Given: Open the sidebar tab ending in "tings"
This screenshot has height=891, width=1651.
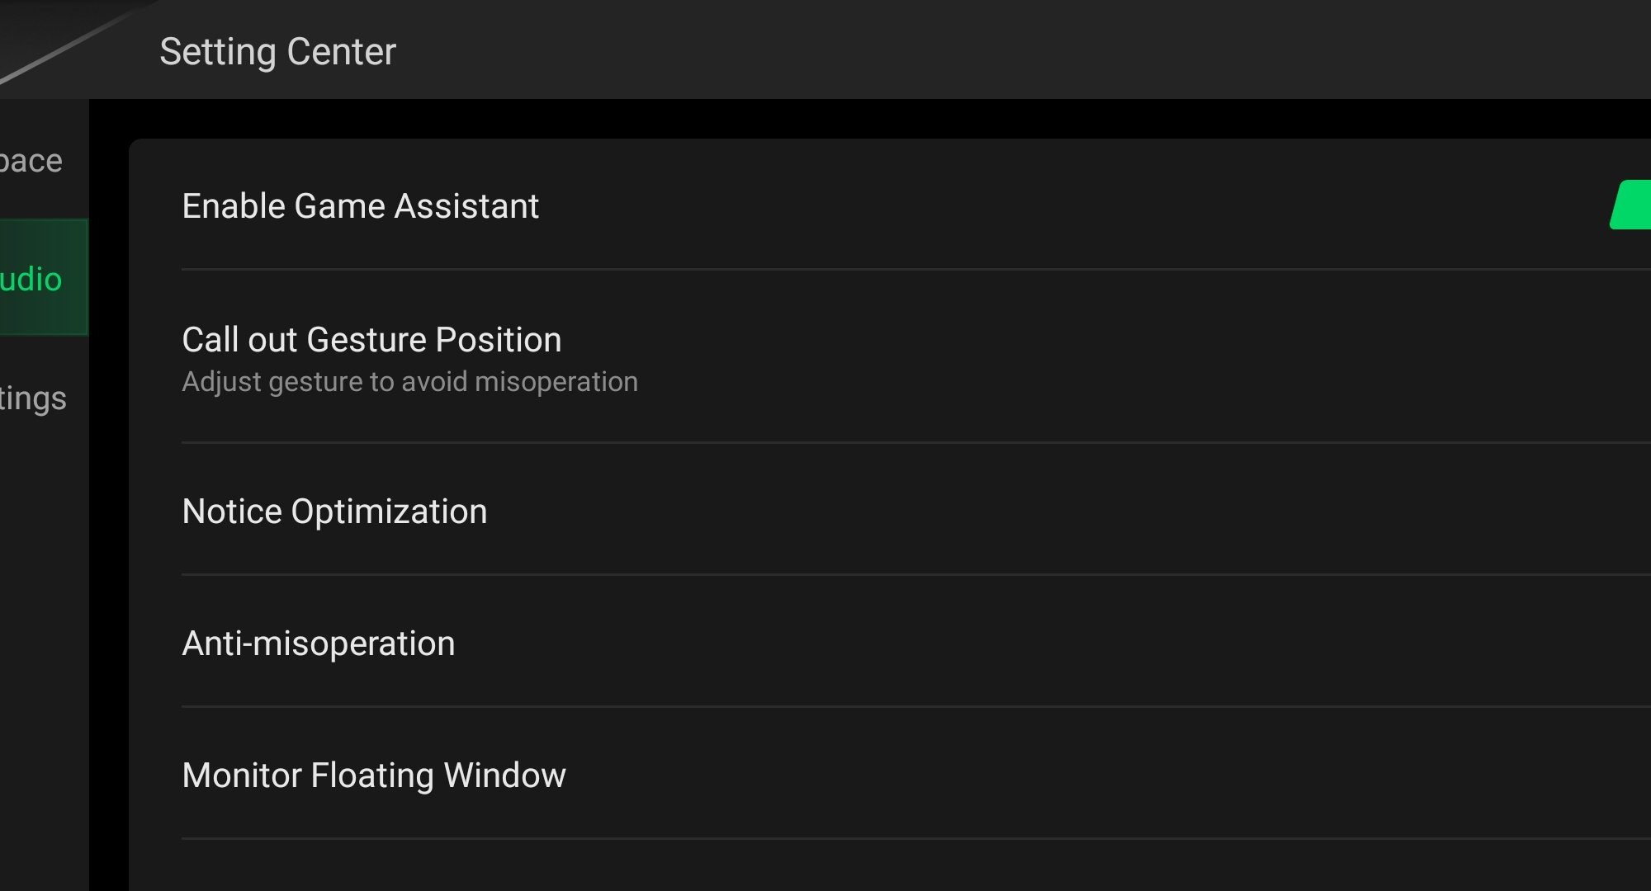Looking at the screenshot, I should 35,398.
